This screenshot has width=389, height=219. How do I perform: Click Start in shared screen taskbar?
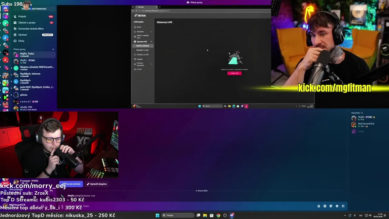click(200, 106)
